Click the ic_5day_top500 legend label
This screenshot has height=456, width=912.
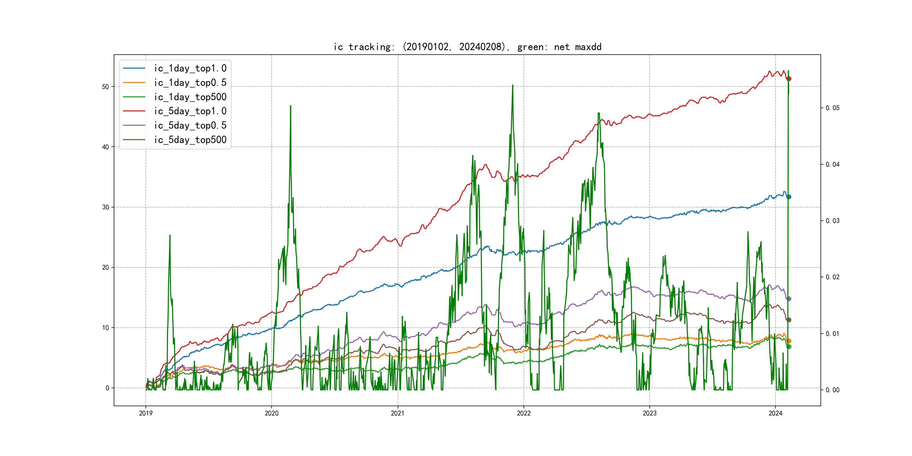190,140
